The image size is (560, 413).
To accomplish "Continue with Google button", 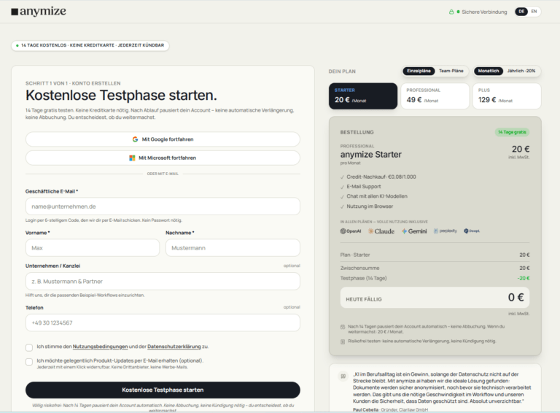I will [x=163, y=139].
